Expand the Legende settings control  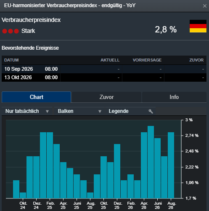click(130, 111)
